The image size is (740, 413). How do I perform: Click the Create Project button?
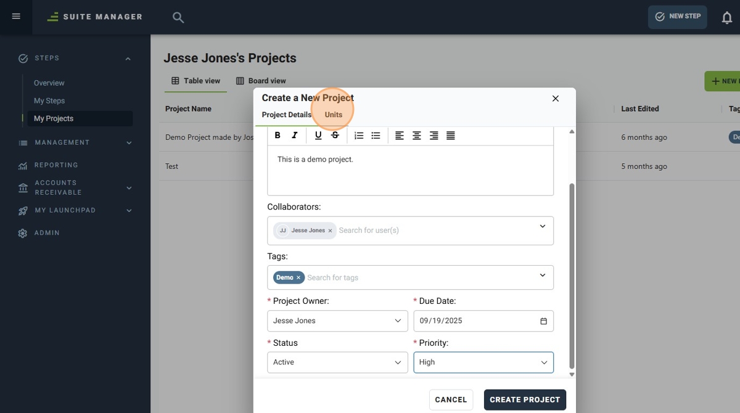click(525, 399)
